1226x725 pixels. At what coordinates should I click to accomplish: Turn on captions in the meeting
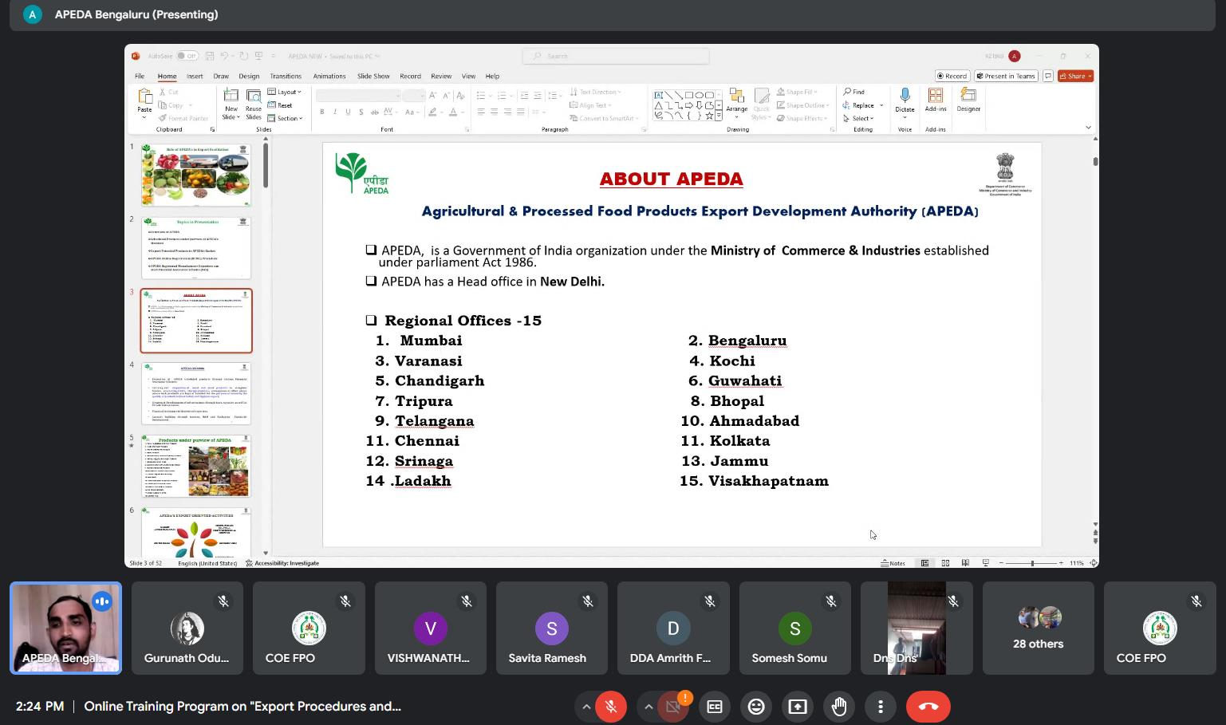click(x=715, y=707)
